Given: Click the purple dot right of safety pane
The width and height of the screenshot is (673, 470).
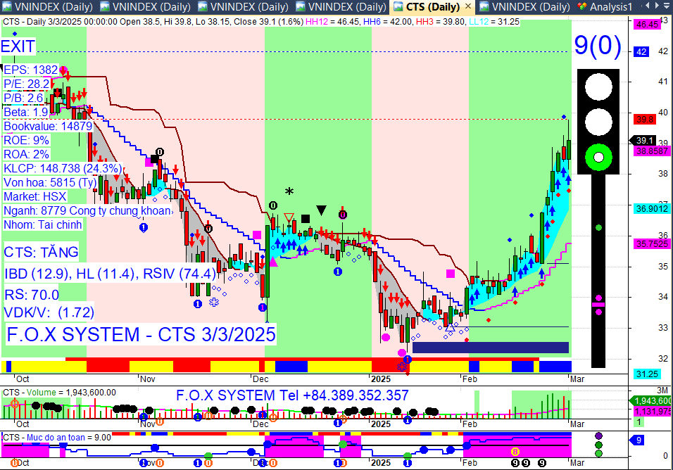Looking at the screenshot, I should click(599, 436).
